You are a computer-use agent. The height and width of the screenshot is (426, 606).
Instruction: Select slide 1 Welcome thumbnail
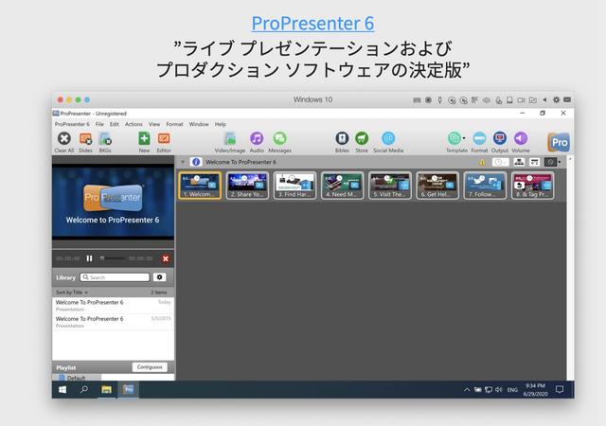[x=200, y=186]
